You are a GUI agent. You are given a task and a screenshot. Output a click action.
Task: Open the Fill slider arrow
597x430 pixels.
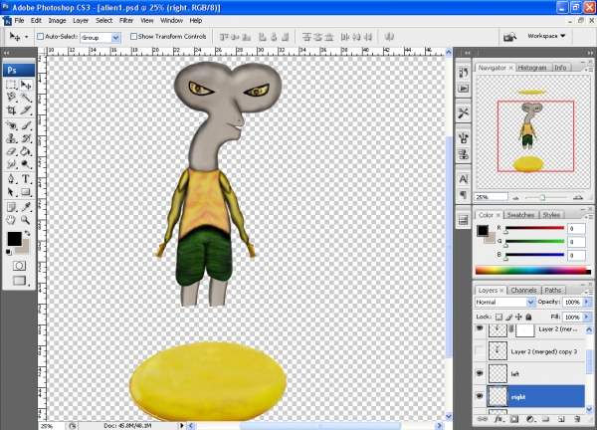tap(587, 317)
